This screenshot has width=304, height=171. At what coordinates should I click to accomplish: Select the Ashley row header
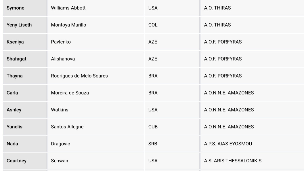[x=25, y=110]
